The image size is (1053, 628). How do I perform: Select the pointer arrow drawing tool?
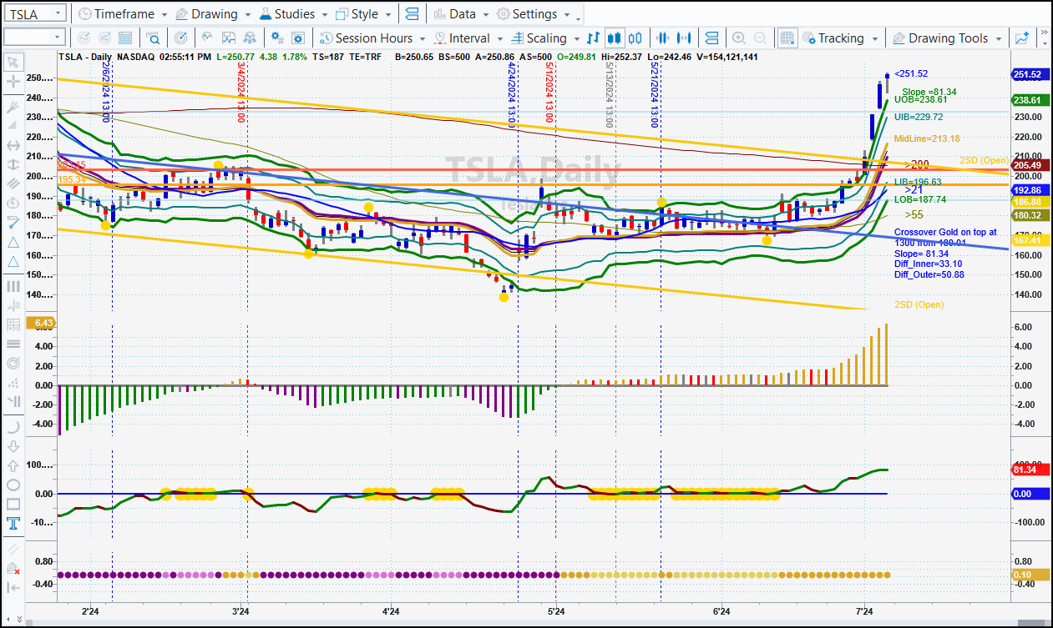point(13,63)
